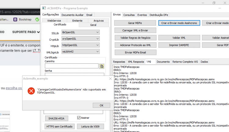
Task: Click 'escolha os' link in browser page
Action: [14, 88]
